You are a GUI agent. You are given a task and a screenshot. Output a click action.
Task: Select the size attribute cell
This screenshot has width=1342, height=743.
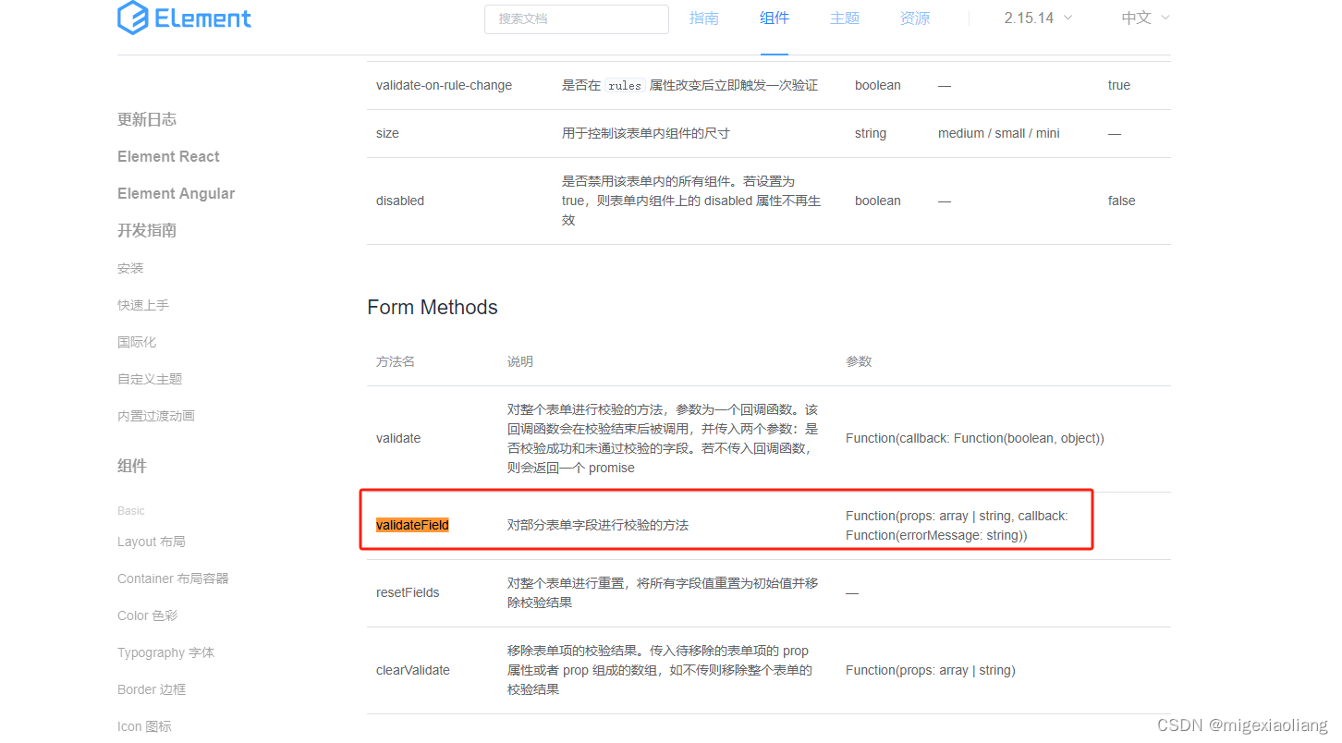pyautogui.click(x=387, y=133)
